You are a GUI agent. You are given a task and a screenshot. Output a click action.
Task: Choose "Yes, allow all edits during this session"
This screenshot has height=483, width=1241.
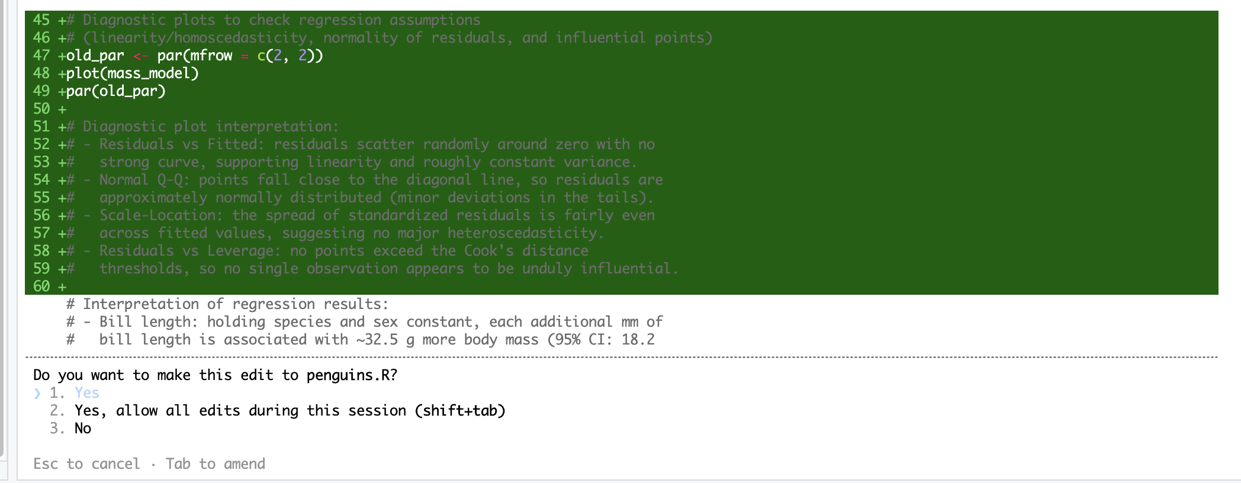290,411
